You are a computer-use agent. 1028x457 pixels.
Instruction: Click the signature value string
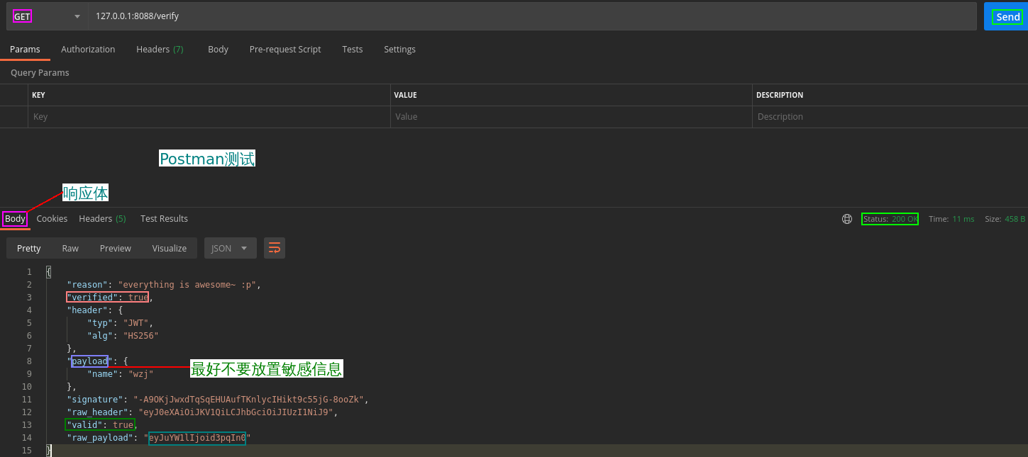point(248,400)
